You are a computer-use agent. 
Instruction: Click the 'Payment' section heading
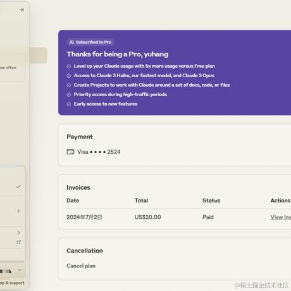coord(80,137)
